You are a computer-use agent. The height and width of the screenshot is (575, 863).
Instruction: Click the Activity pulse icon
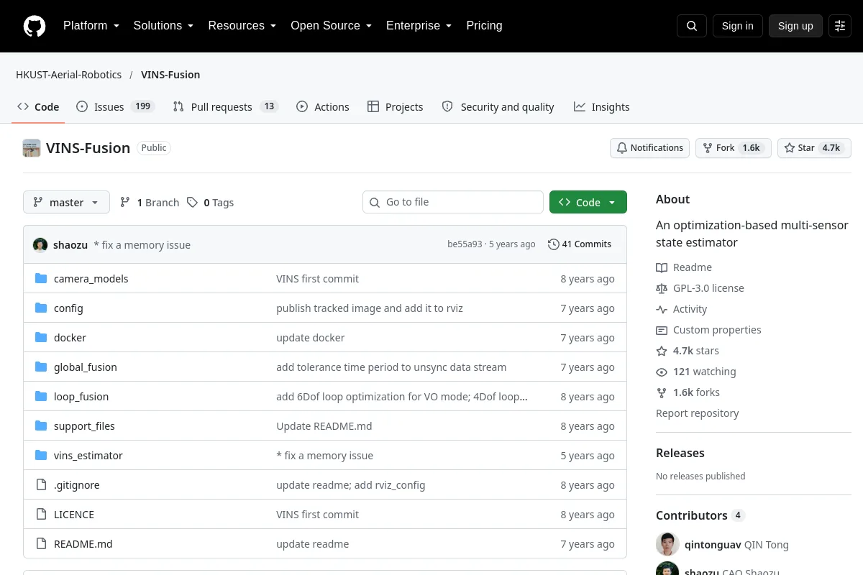click(662, 309)
